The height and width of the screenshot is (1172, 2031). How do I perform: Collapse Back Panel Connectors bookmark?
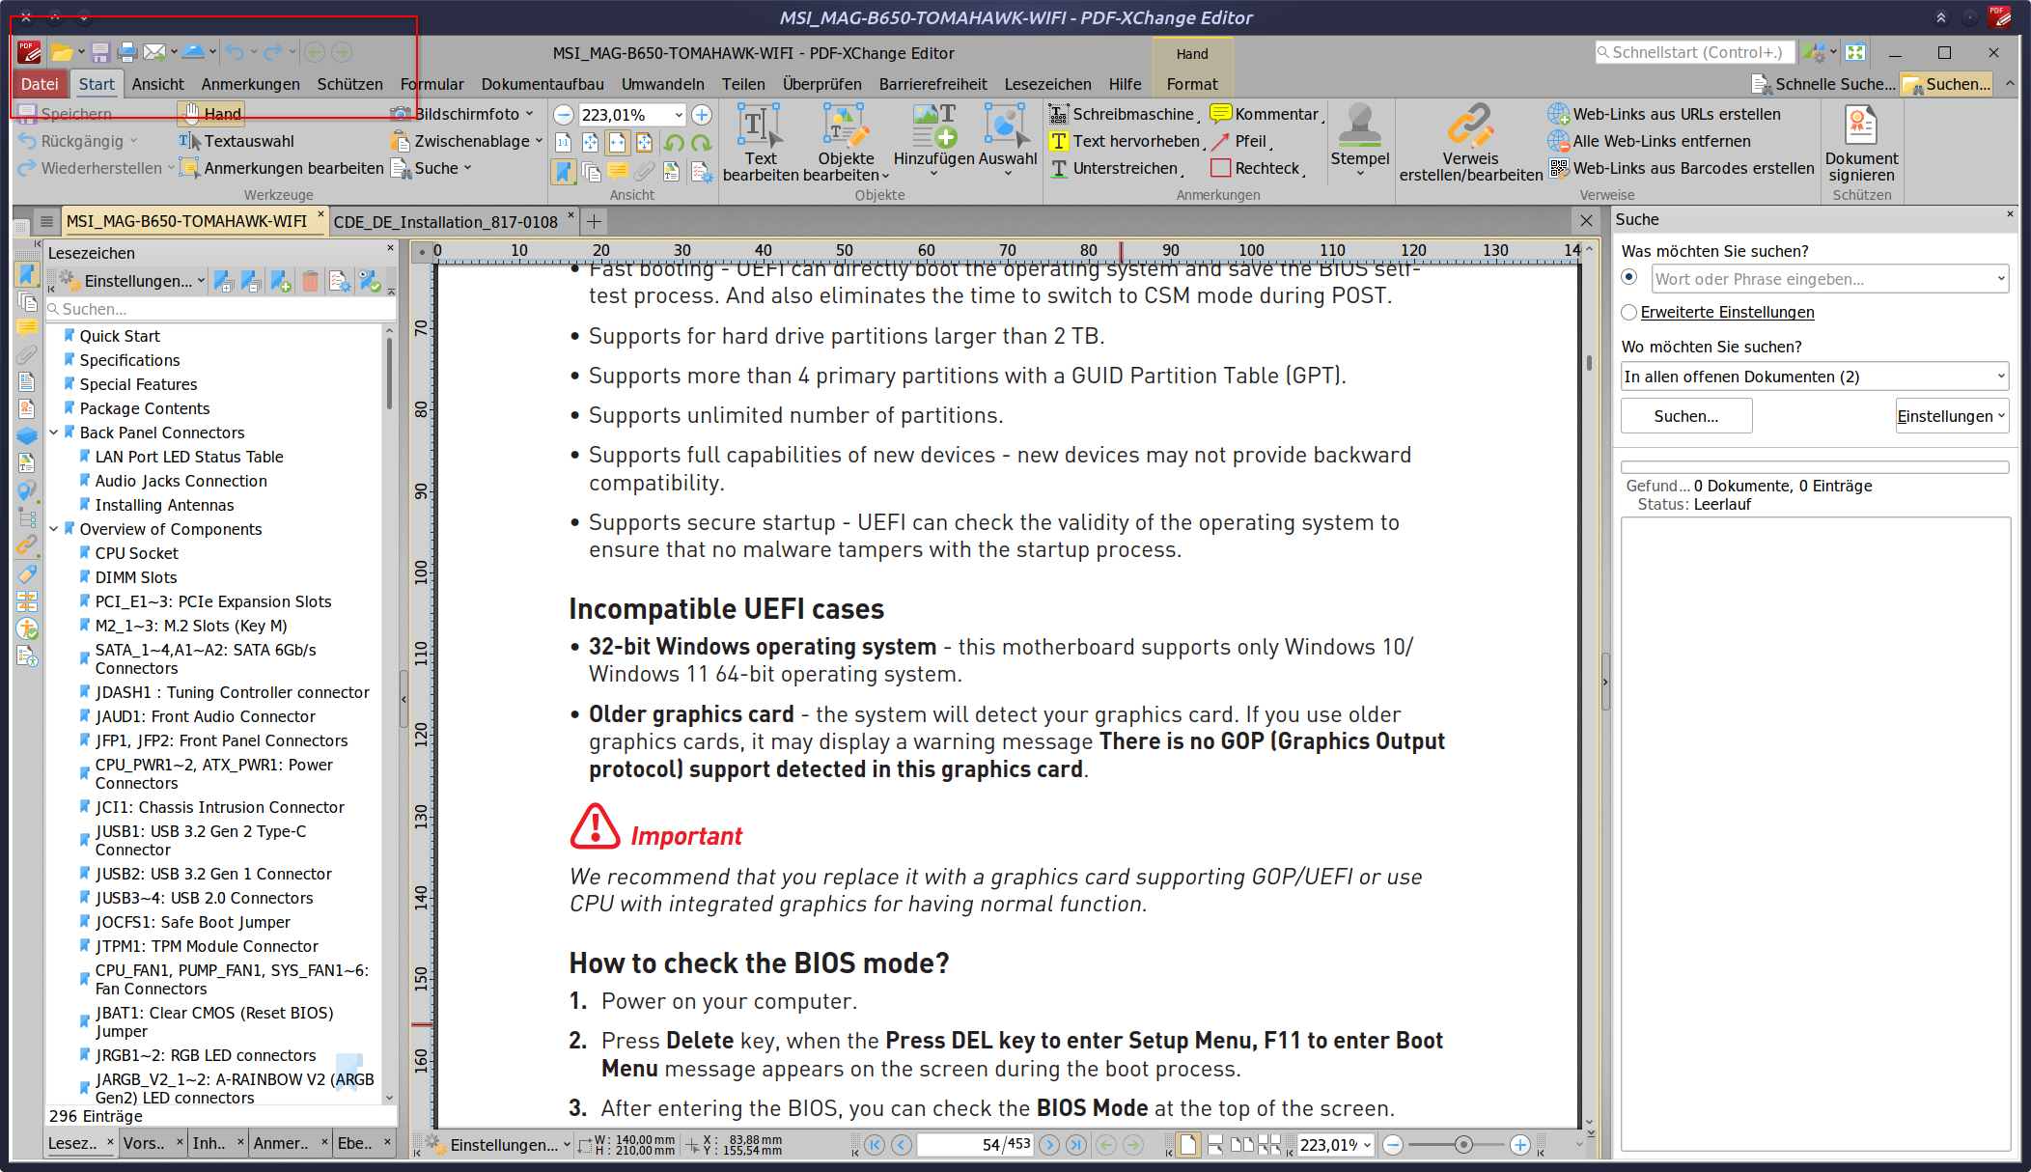coord(55,433)
